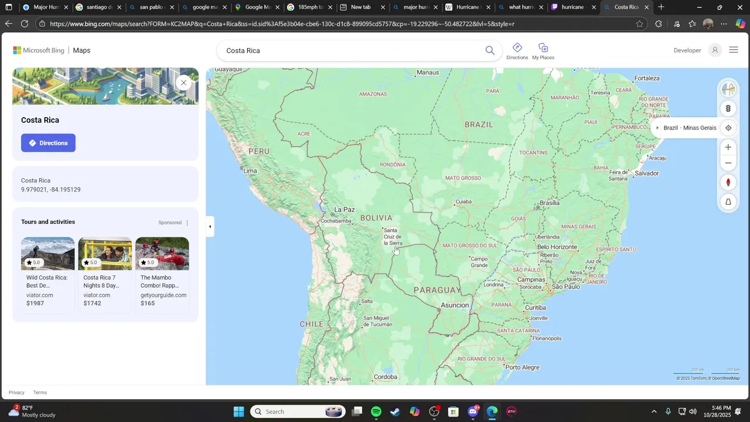Screen dimensions: 750x422
Task: Open the Privacy link
Action: click(16, 393)
